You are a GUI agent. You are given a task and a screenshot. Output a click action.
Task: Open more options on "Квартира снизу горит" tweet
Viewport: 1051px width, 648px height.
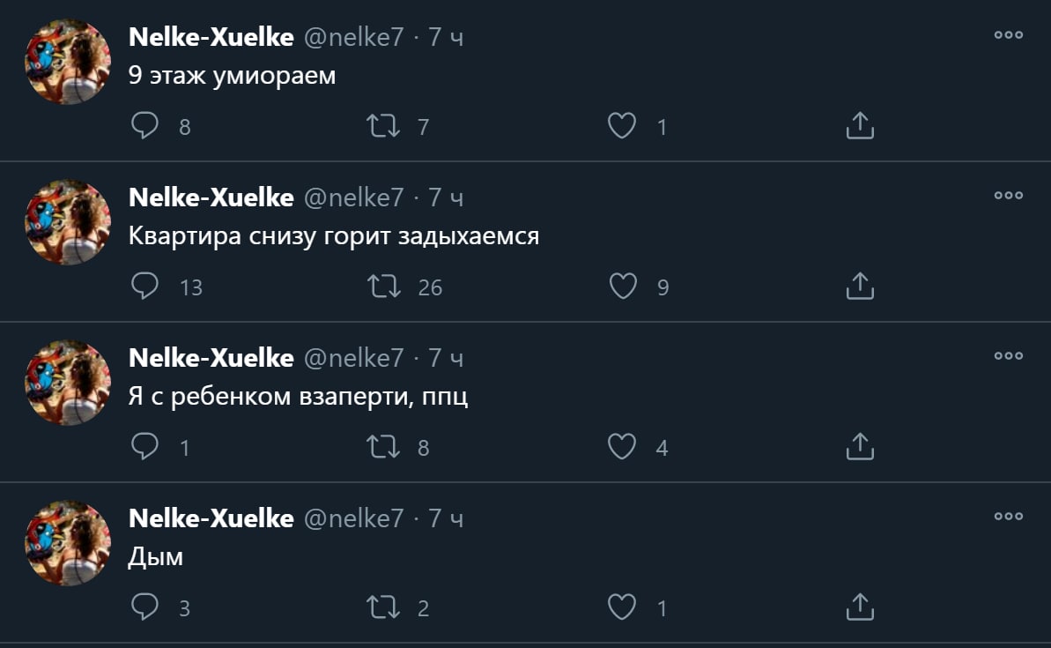(1008, 196)
